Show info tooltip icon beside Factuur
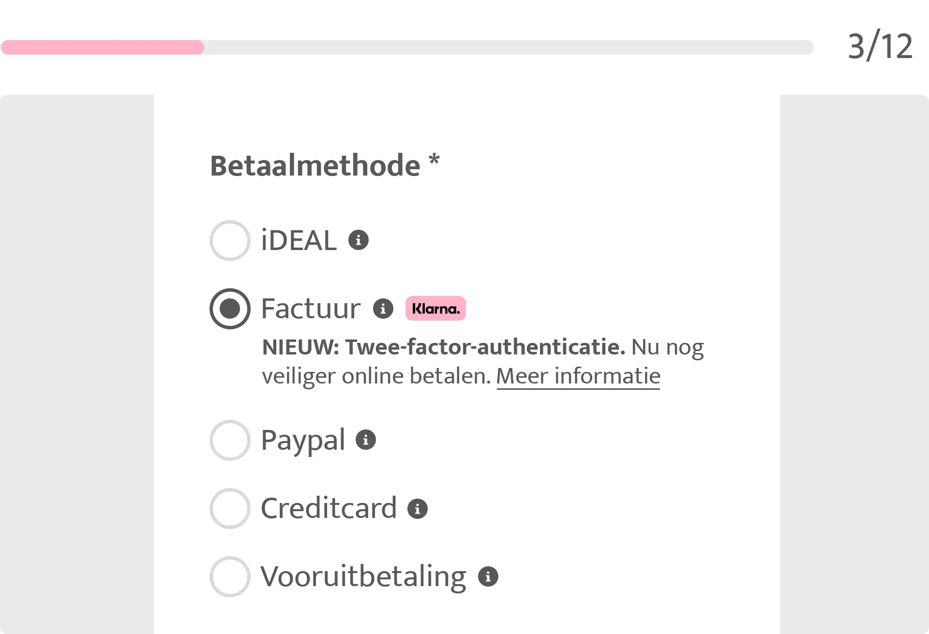 pyautogui.click(x=383, y=309)
